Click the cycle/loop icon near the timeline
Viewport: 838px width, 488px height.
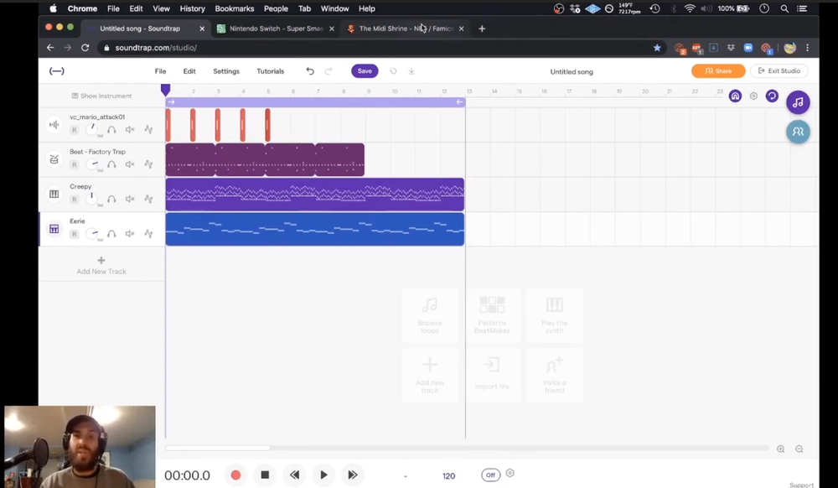[x=772, y=96]
